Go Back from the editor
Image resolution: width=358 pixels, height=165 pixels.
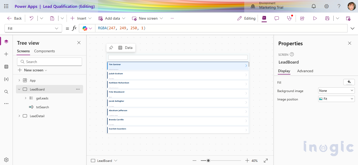pyautogui.click(x=14, y=18)
